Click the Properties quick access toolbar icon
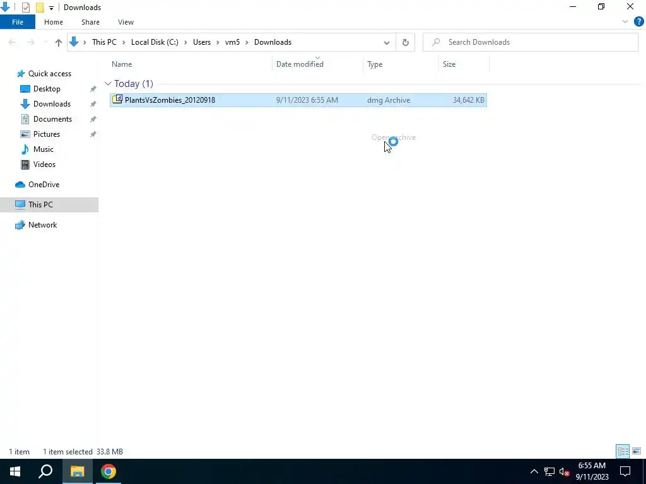Viewport: 646px width, 484px height. (x=26, y=8)
